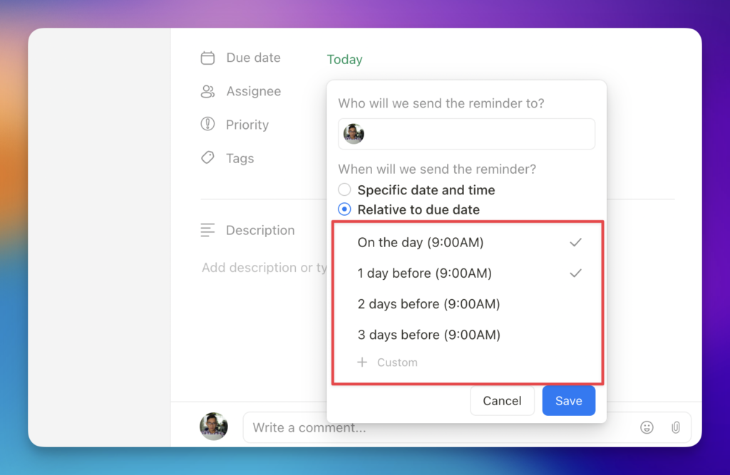The width and height of the screenshot is (730, 475).
Task: Click the Due date calendar icon
Action: (x=207, y=58)
